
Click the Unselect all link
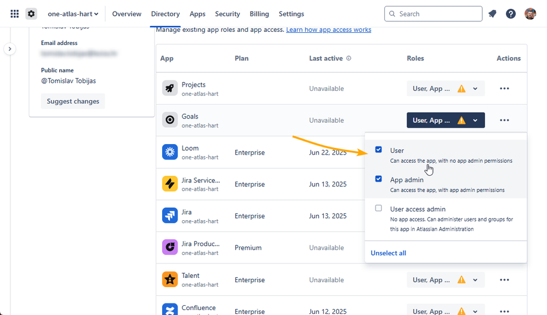pos(388,253)
